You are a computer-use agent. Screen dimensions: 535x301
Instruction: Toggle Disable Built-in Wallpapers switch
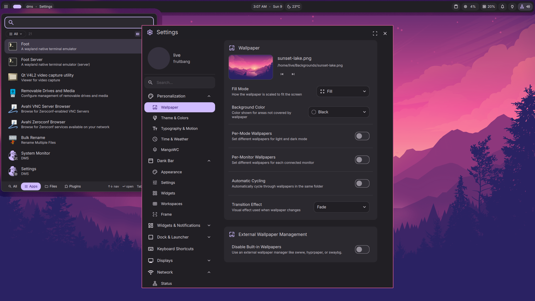click(x=362, y=249)
